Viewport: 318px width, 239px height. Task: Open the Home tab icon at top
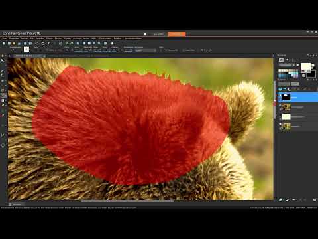coord(145,34)
